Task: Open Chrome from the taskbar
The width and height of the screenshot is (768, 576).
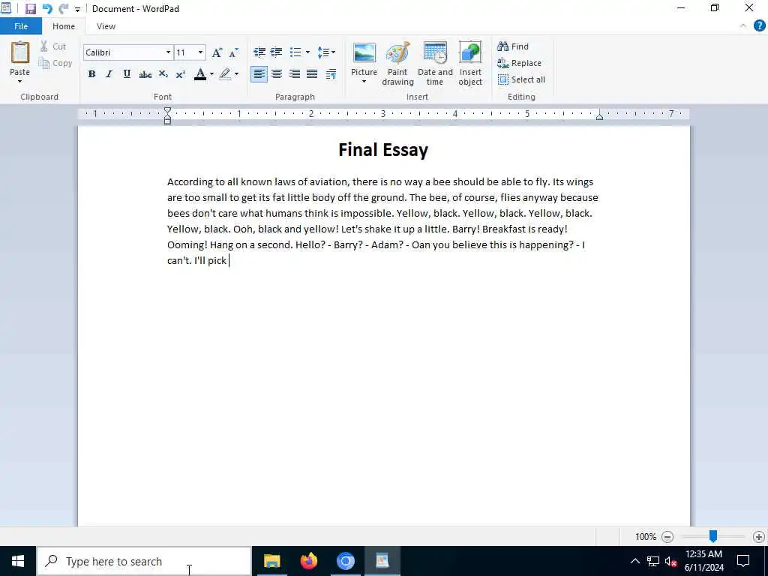Action: tap(345, 561)
